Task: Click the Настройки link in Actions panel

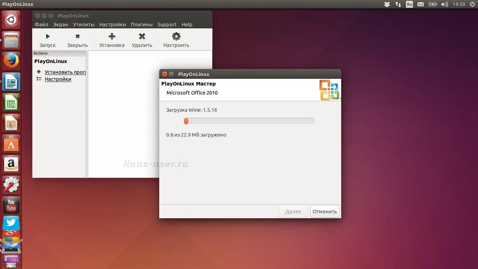Action: tap(58, 79)
